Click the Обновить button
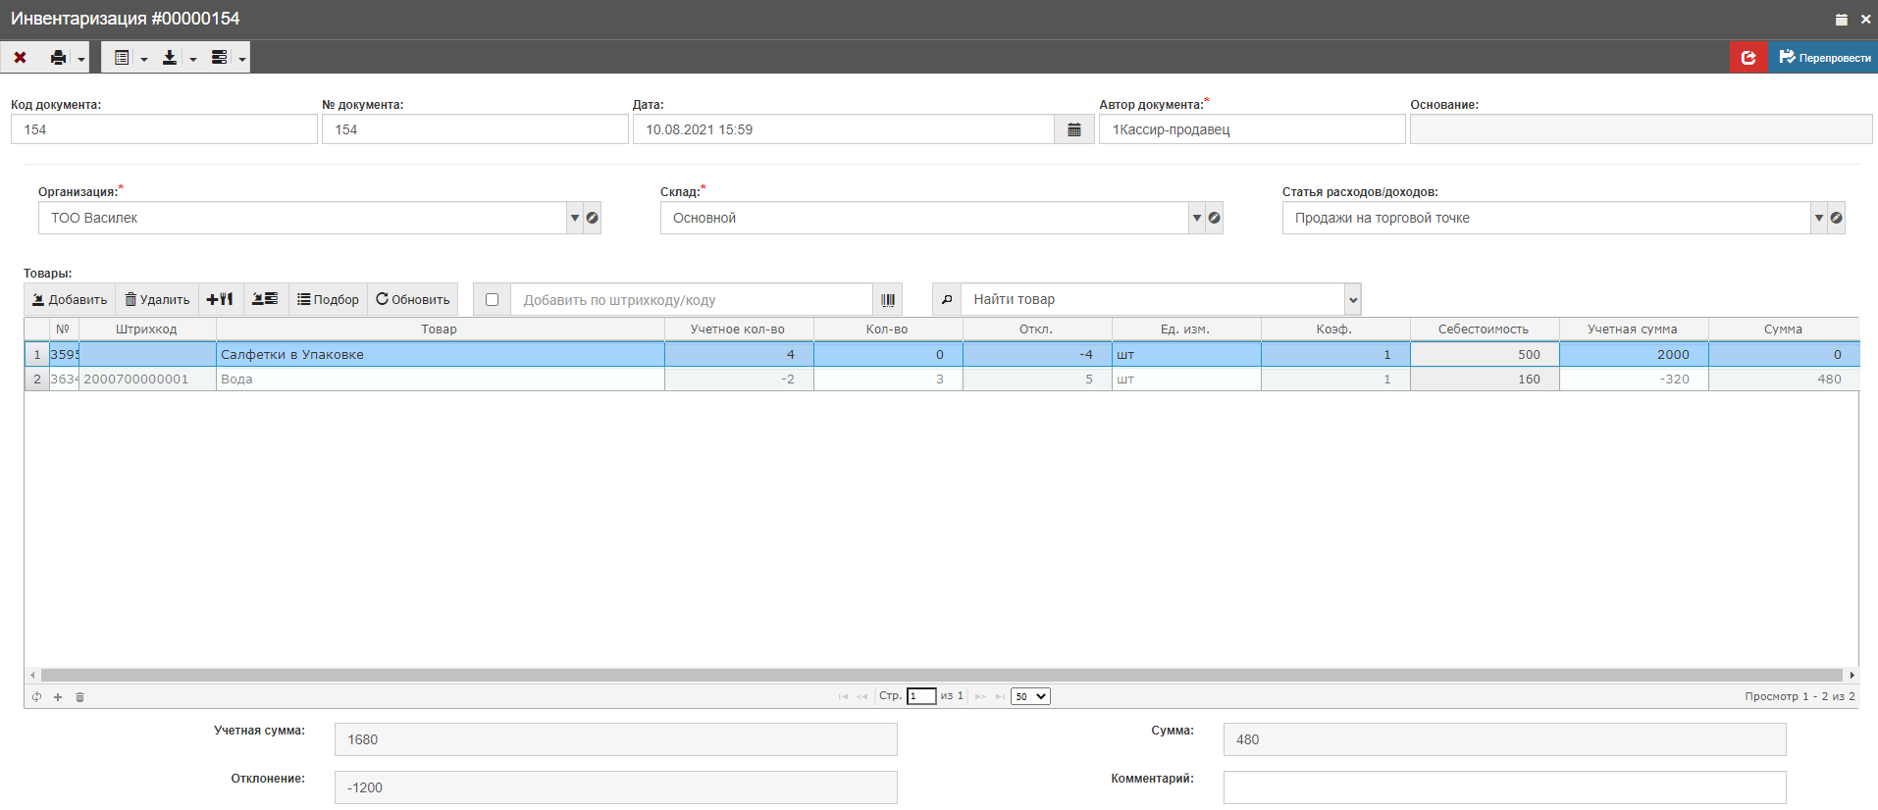Screen dimensions: 1878x810 [413, 299]
